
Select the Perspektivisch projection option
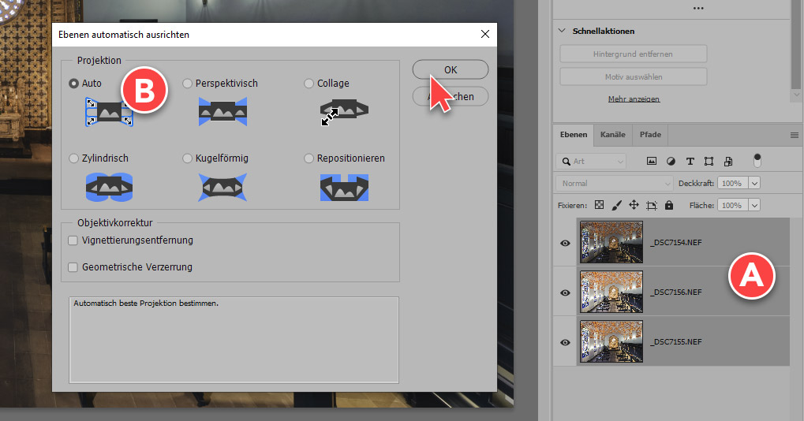(188, 84)
